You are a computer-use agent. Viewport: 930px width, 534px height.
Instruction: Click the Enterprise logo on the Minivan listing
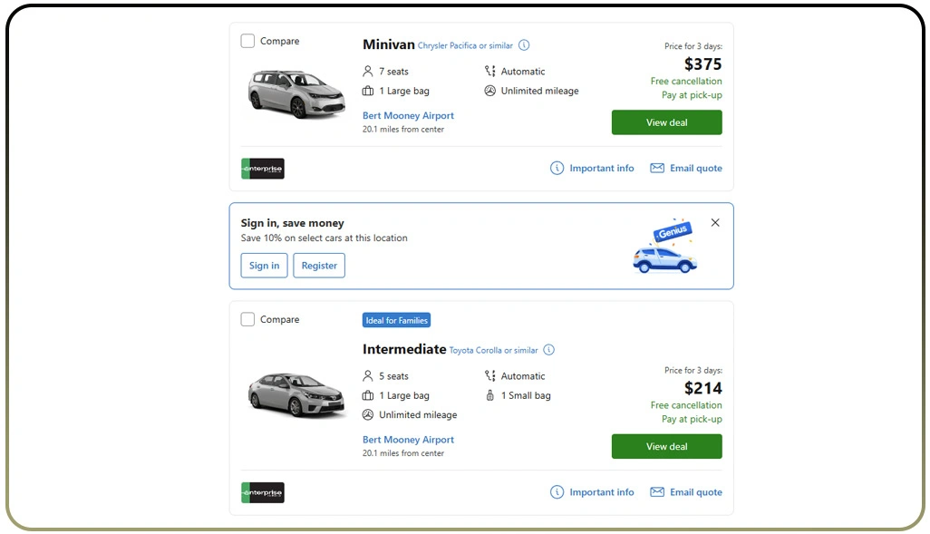[x=261, y=168]
